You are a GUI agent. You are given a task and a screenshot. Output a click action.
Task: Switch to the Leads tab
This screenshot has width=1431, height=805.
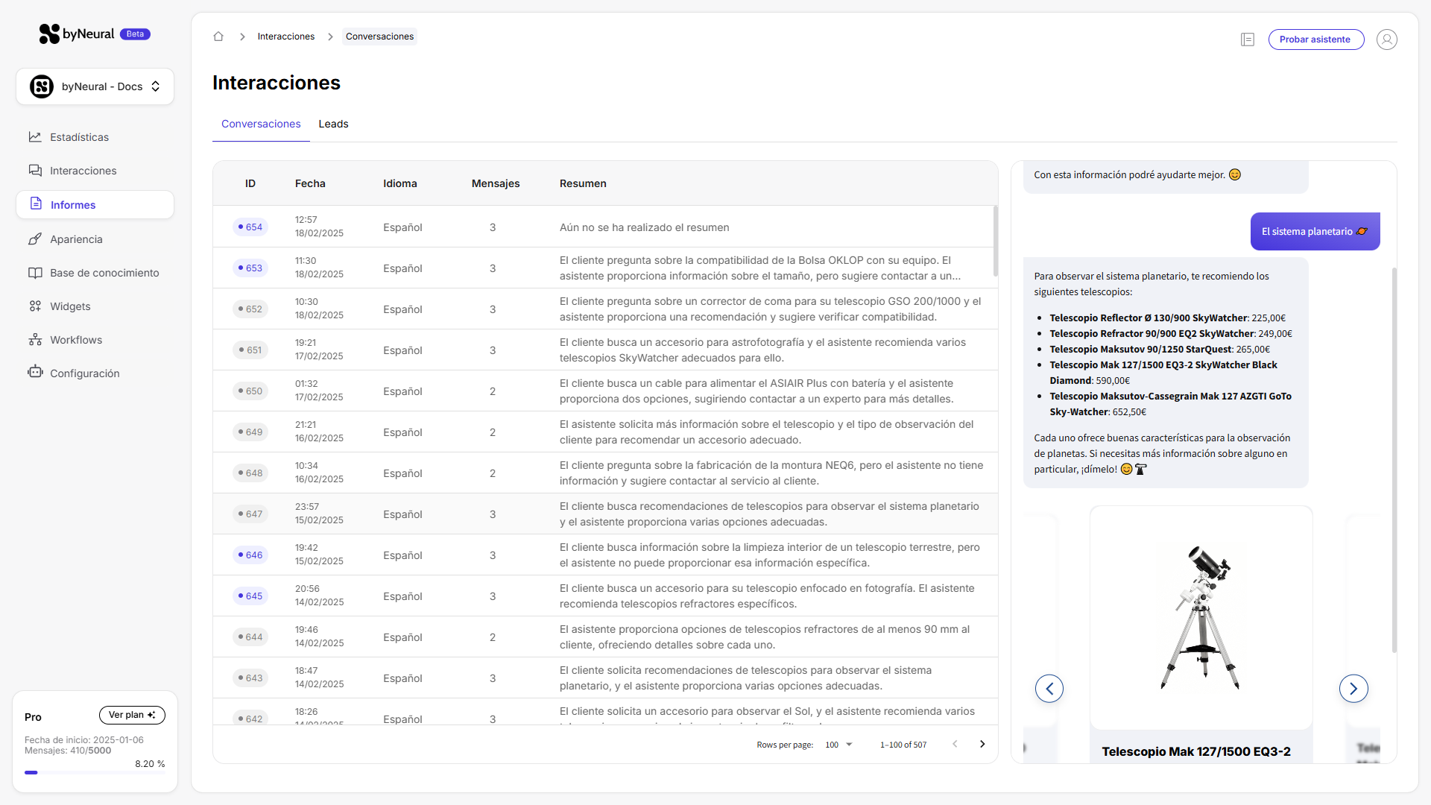coord(333,124)
